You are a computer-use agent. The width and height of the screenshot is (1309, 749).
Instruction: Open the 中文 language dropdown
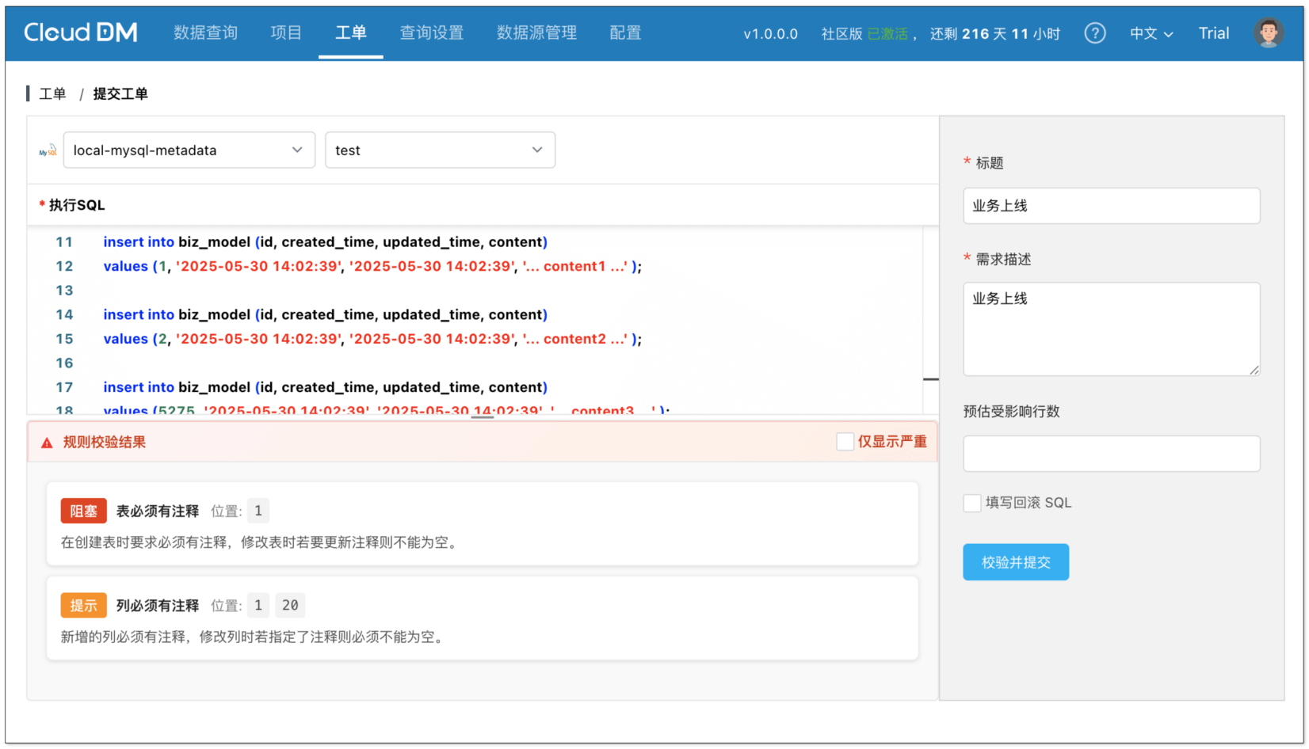click(x=1151, y=33)
